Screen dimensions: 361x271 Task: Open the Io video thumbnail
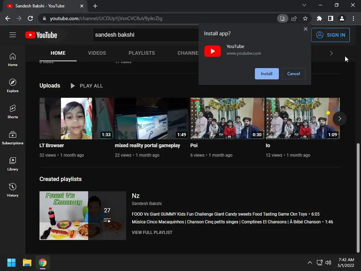(x=303, y=119)
